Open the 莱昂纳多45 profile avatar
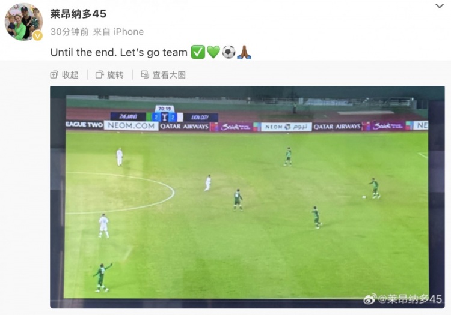Image resolution: width=451 pixels, height=315 pixels. click(23, 22)
